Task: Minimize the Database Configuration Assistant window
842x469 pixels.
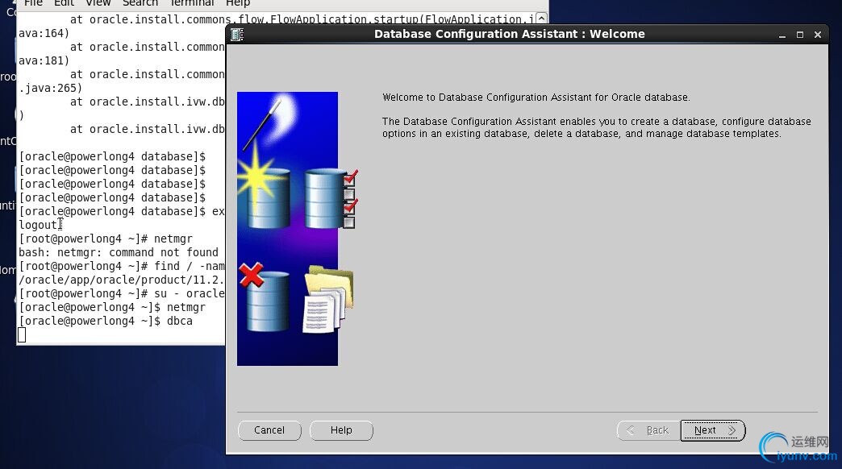Action: tap(782, 35)
